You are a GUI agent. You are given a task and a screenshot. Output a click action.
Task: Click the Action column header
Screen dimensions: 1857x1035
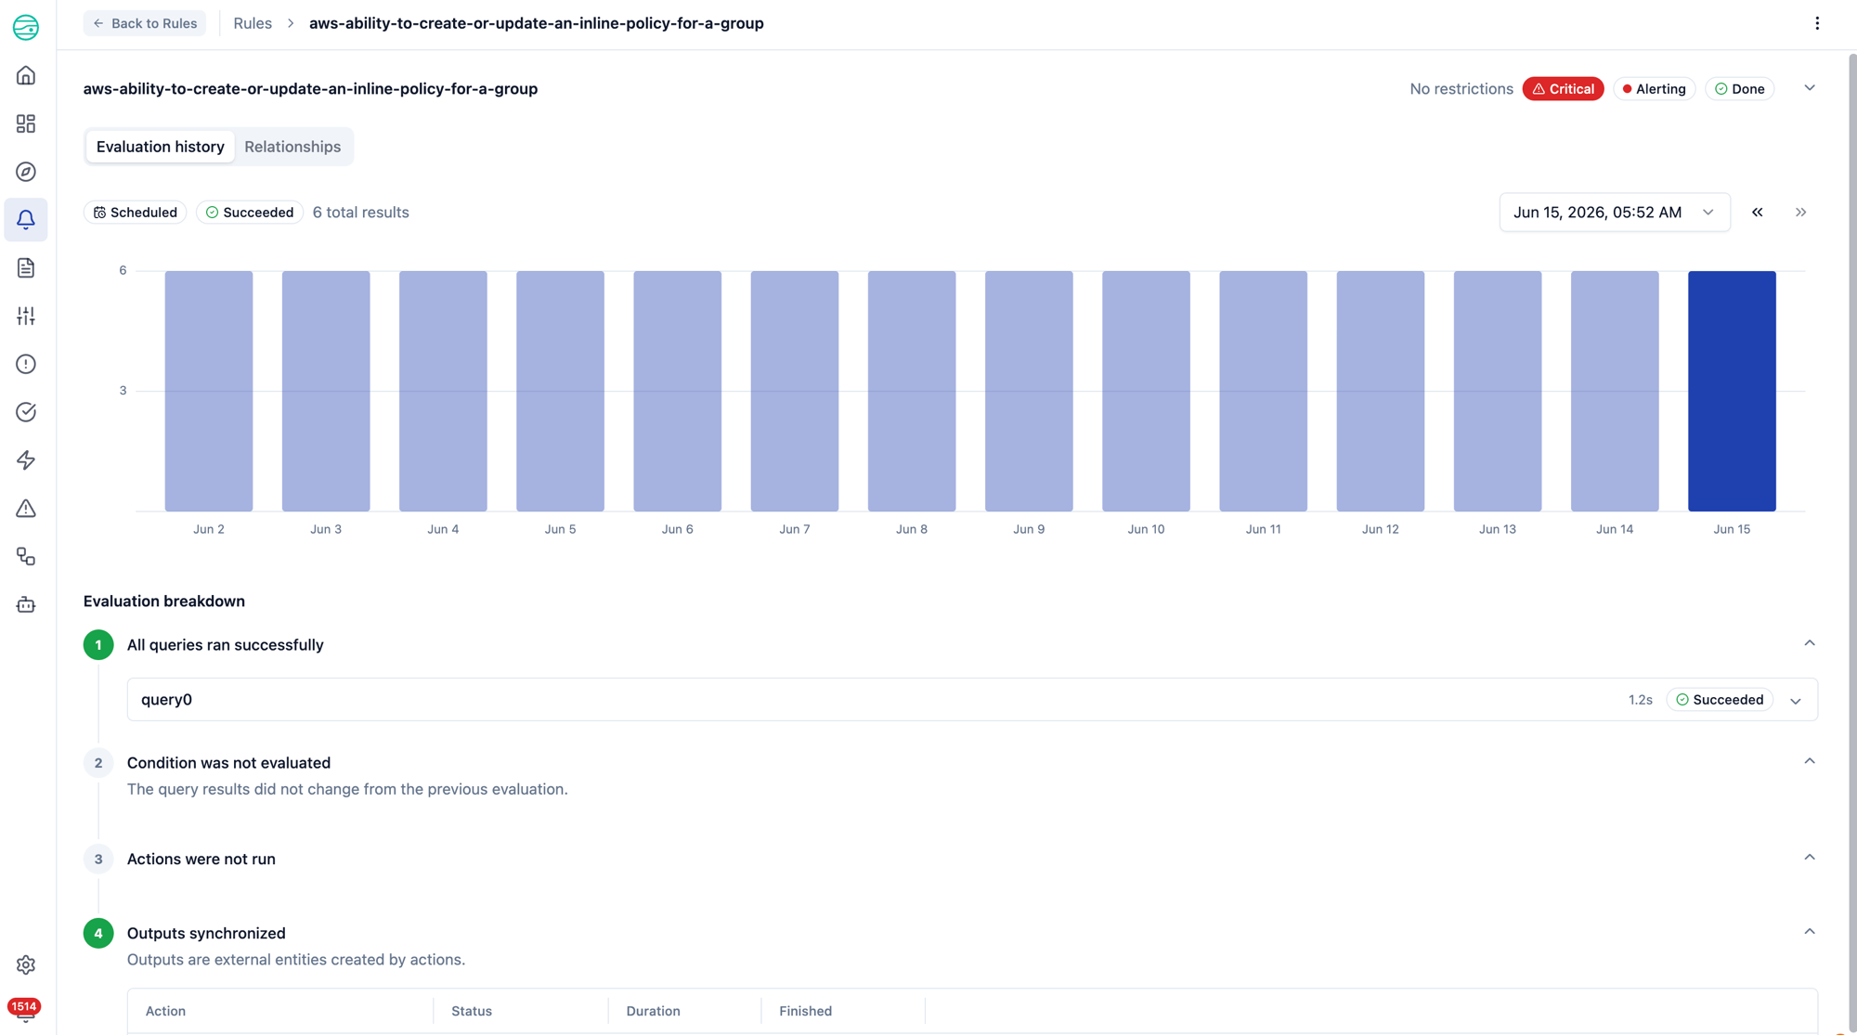(165, 1011)
